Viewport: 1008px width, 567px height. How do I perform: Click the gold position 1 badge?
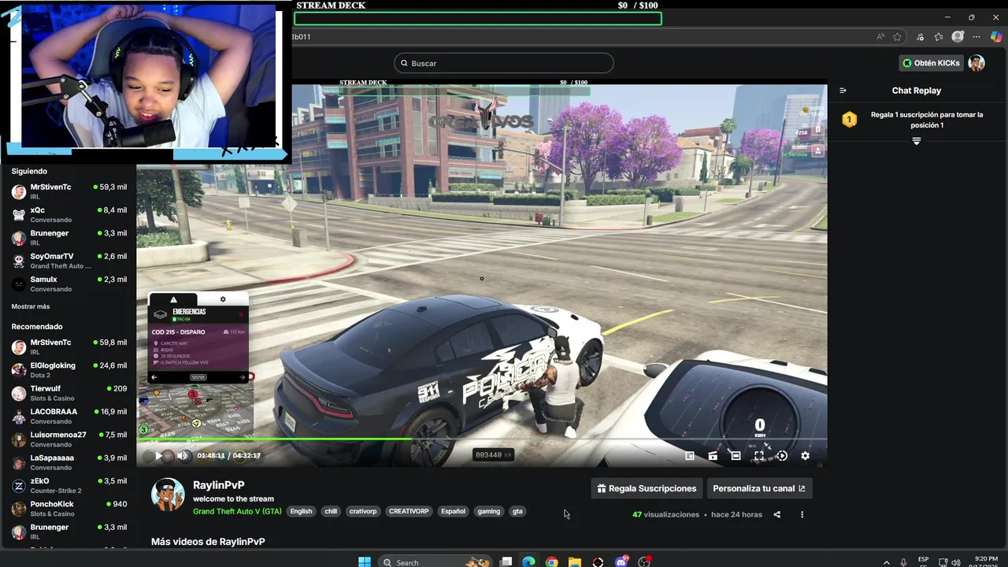point(849,120)
